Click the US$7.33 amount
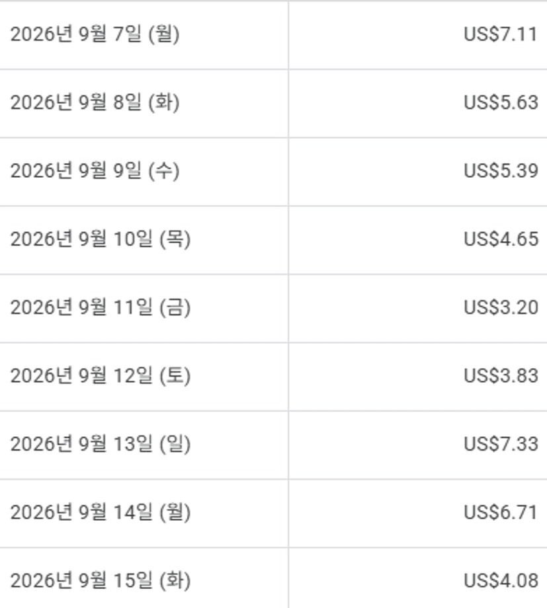 (501, 444)
